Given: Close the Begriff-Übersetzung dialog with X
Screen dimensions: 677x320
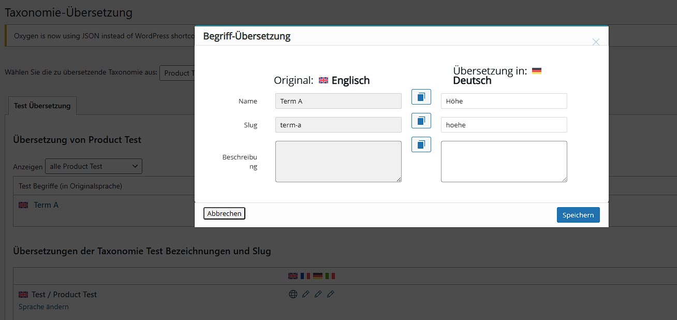Looking at the screenshot, I should pos(596,42).
